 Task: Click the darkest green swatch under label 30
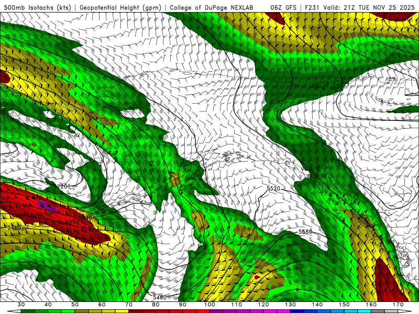(x=28, y=311)
